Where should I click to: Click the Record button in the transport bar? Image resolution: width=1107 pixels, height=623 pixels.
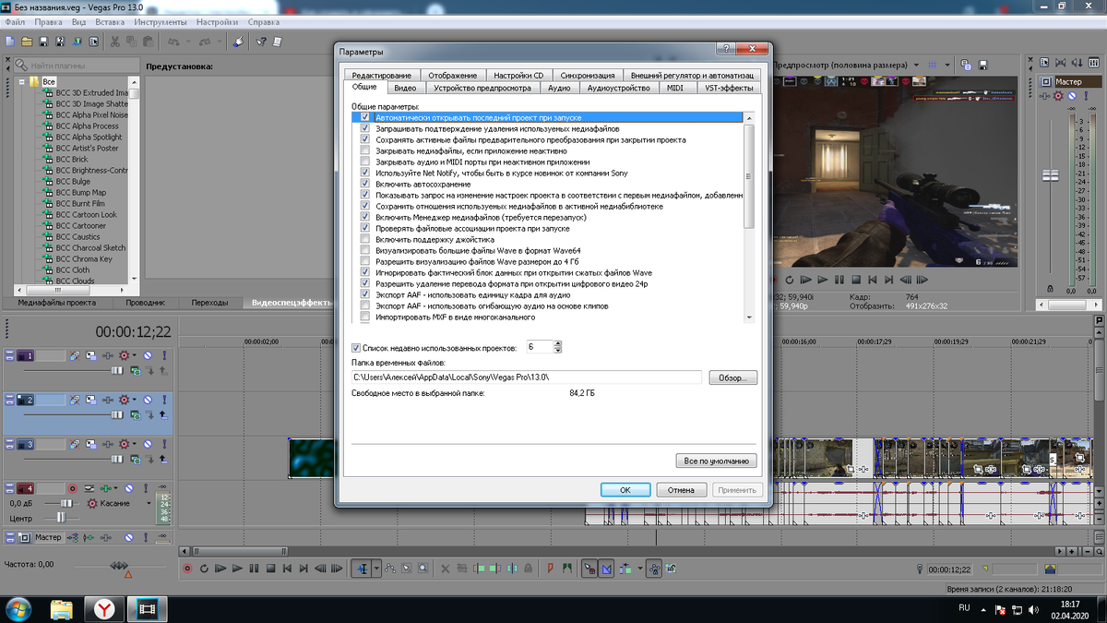coord(187,569)
